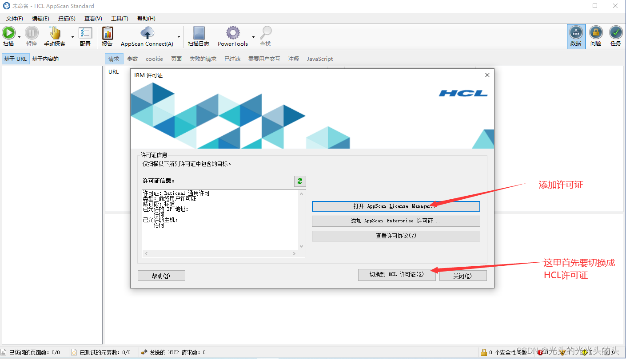Open the Edit(E) menu

pos(40,18)
